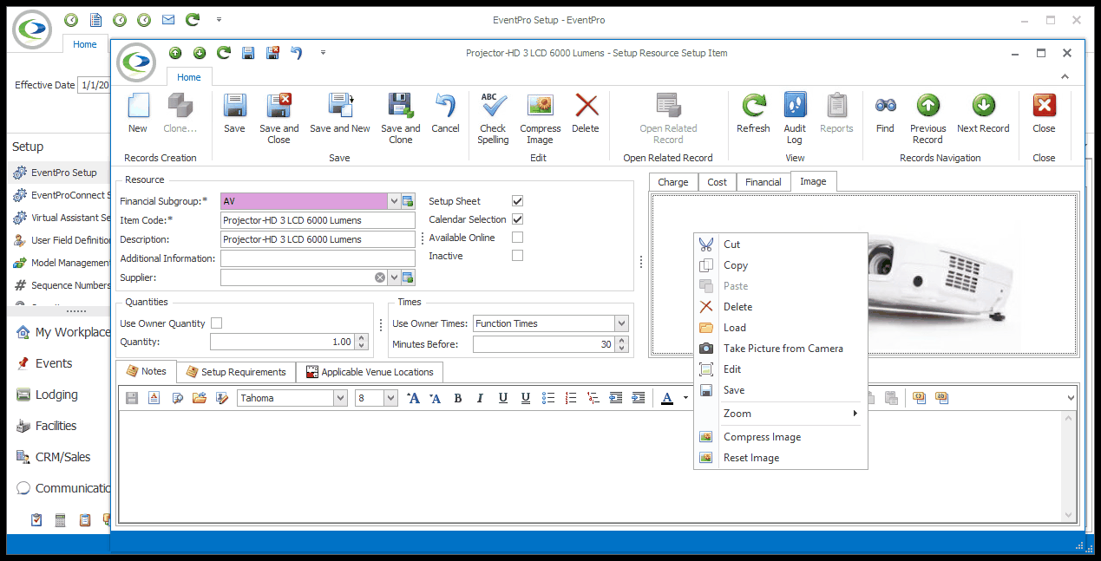Cancel changes using the ribbon Cancel icon

(445, 106)
